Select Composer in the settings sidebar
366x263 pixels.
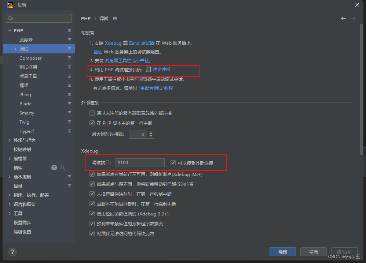[30, 58]
